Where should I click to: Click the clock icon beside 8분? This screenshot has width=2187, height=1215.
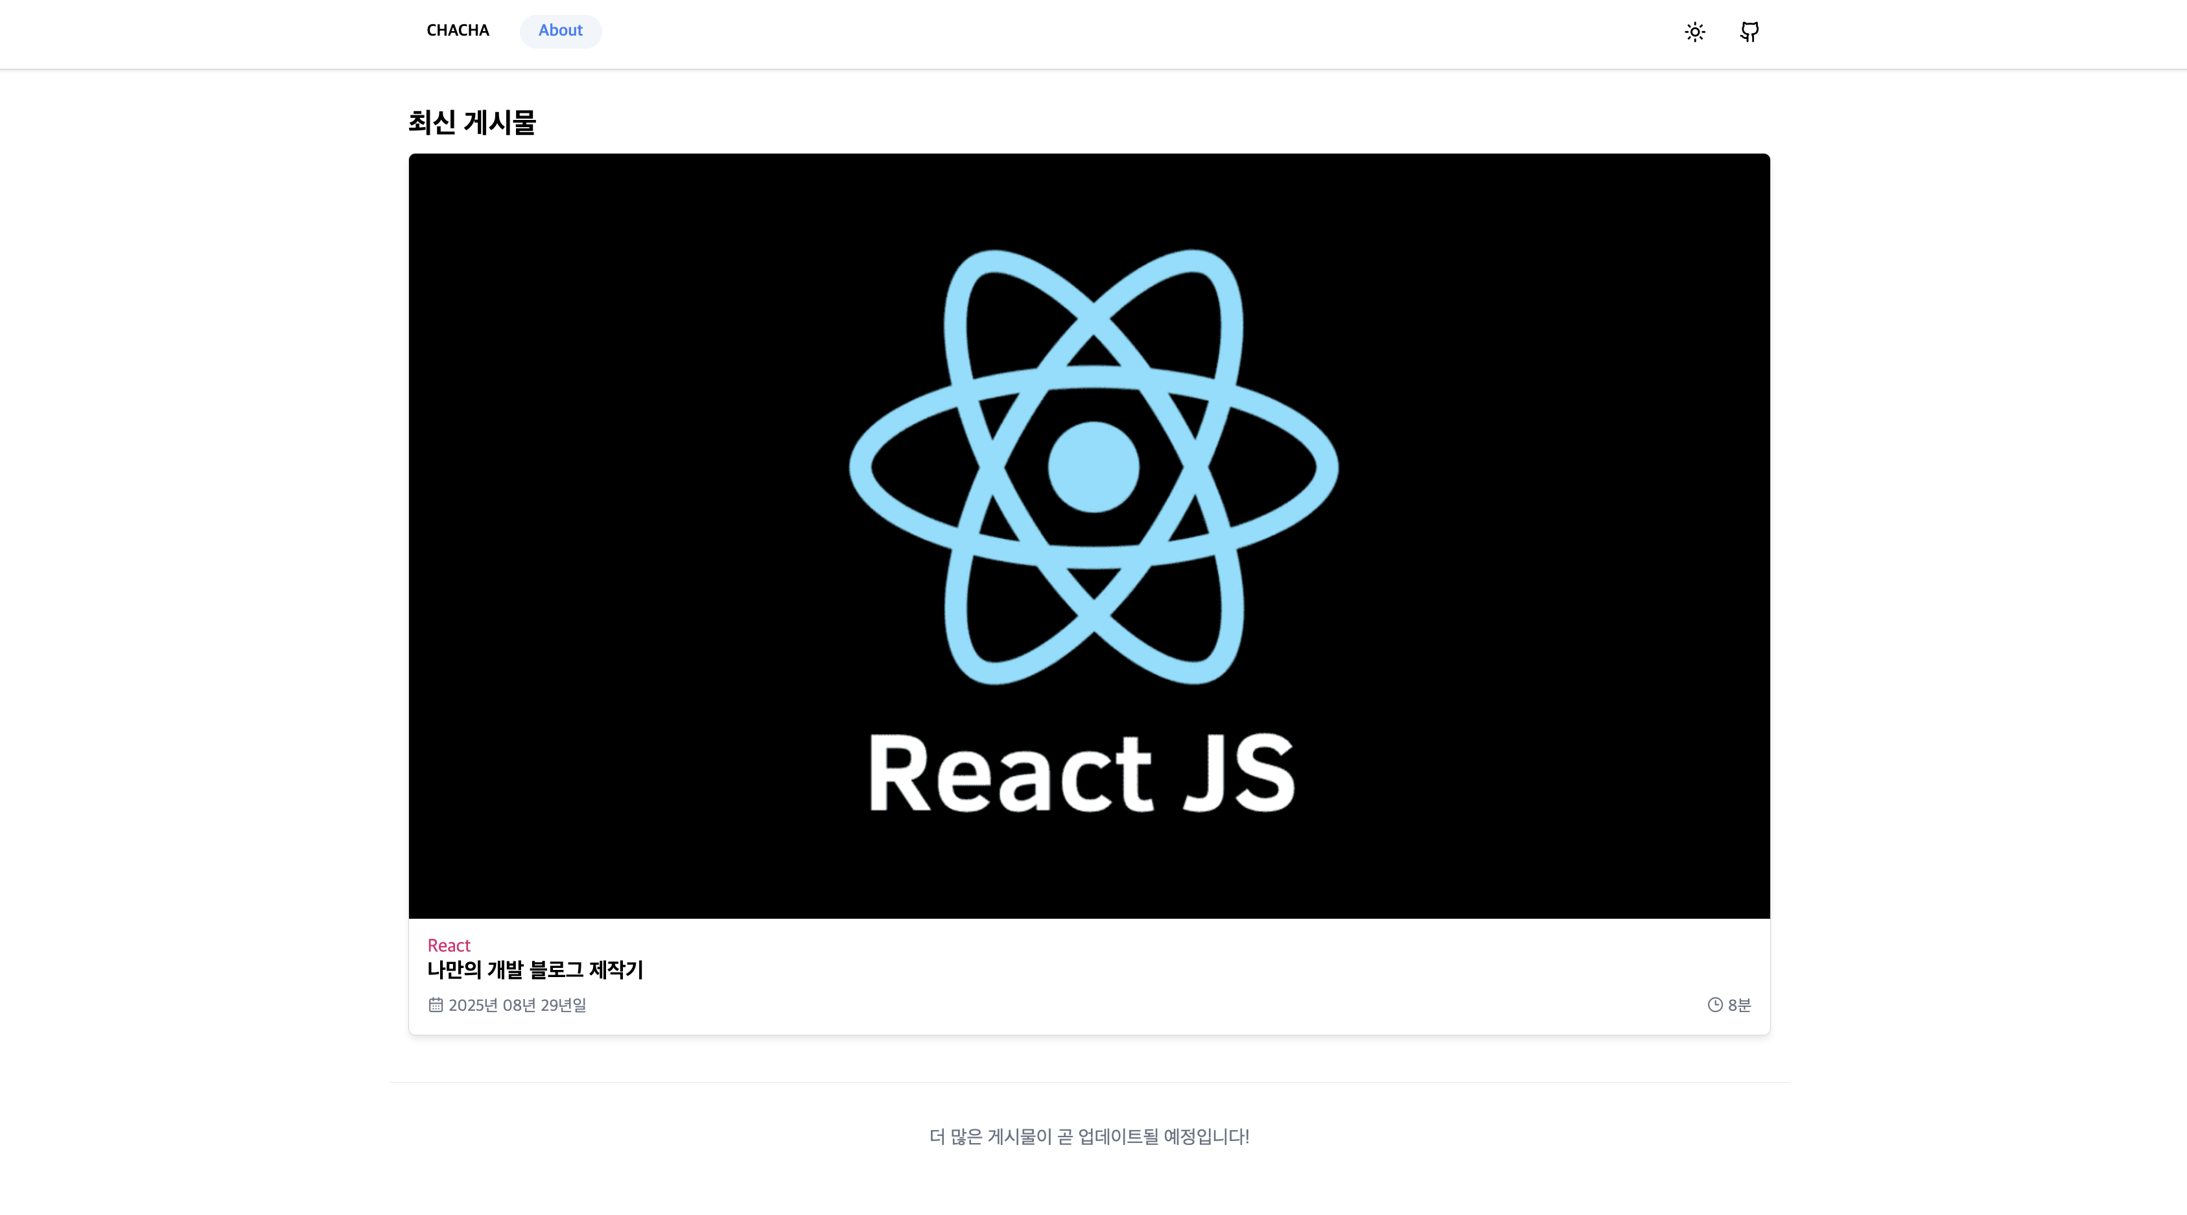1715,1004
